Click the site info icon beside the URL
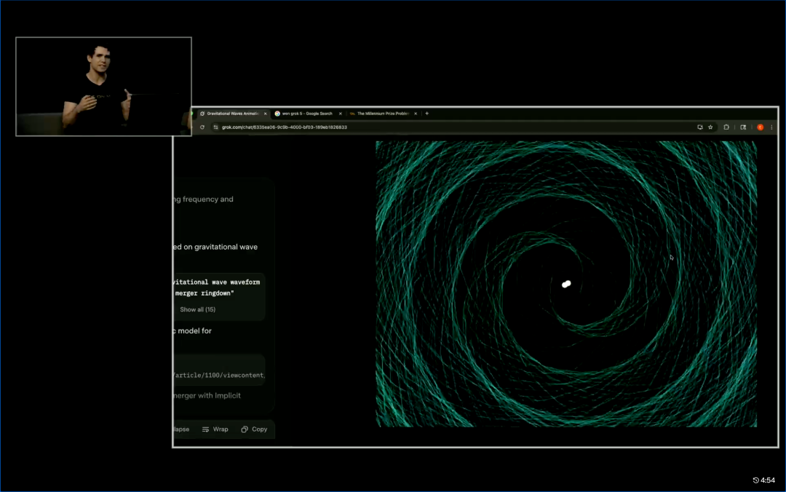This screenshot has height=492, width=786. [215, 127]
